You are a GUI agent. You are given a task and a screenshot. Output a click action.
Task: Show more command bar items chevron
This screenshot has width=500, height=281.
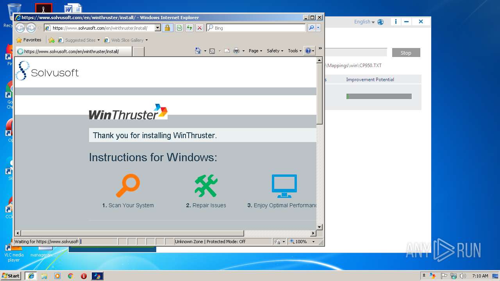[x=320, y=48]
